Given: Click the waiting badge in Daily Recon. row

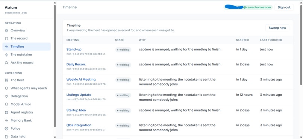Looking at the screenshot, I should pos(123,65).
